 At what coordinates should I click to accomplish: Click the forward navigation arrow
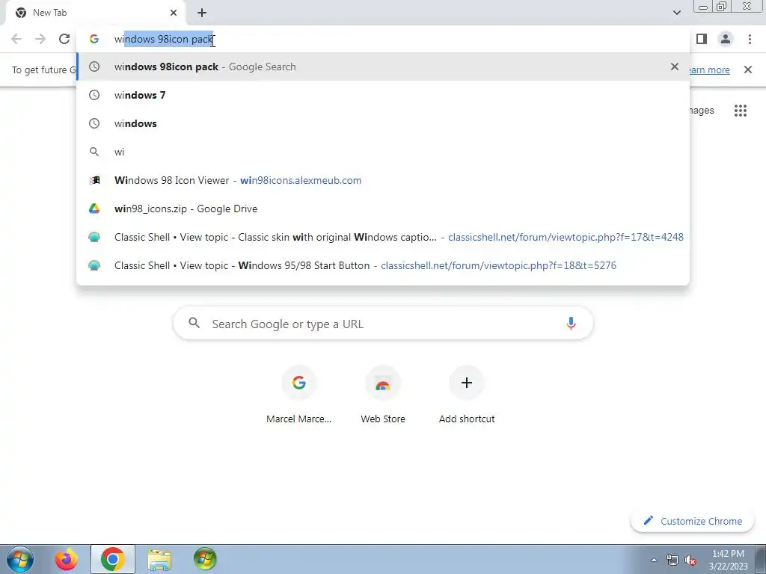click(40, 39)
